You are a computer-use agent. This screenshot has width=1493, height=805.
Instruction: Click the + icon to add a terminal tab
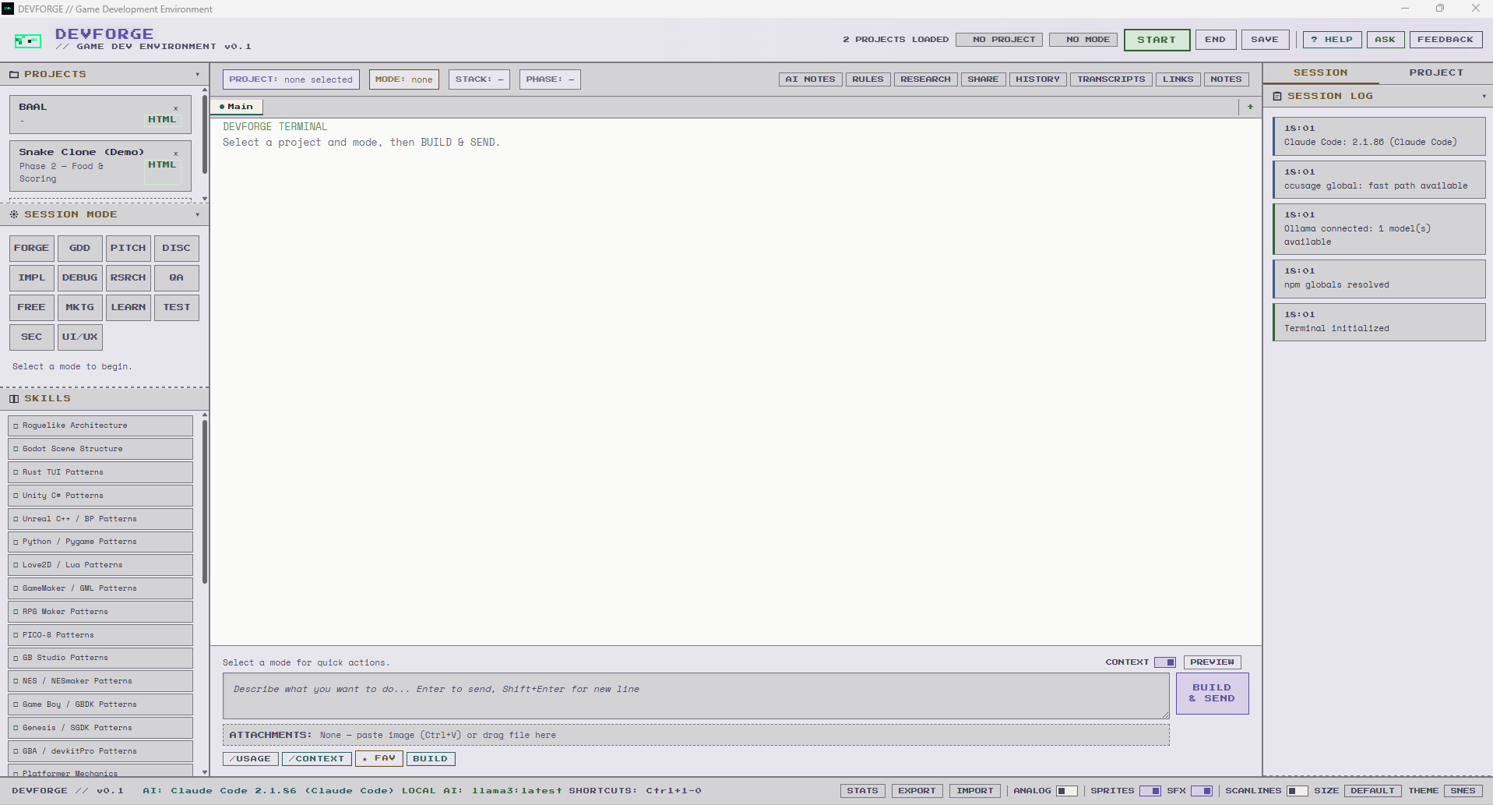(x=1249, y=107)
